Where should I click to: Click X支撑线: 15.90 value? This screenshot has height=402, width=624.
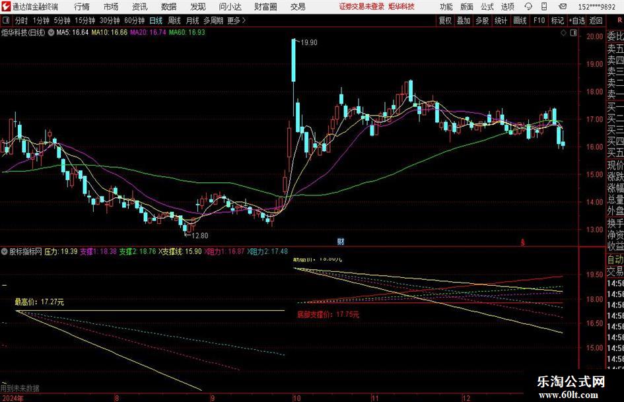coord(180,251)
